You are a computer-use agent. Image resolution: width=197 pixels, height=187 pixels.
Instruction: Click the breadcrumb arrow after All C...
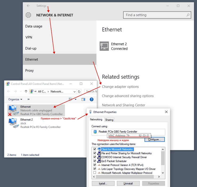coord(48,91)
